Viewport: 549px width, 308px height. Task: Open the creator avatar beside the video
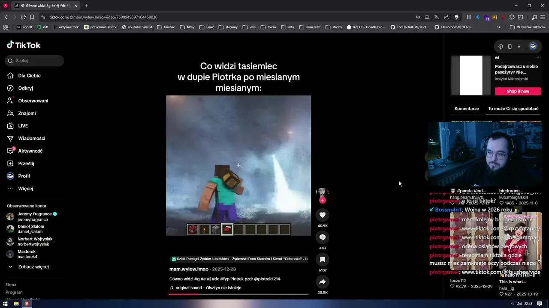point(323,192)
